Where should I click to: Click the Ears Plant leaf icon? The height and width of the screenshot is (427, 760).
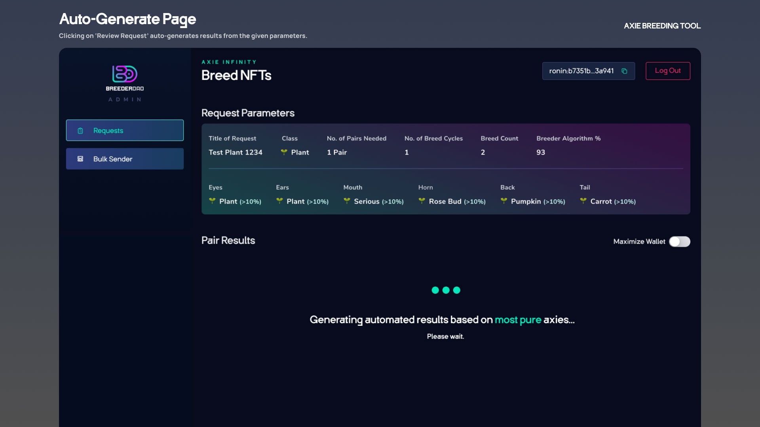click(x=279, y=201)
